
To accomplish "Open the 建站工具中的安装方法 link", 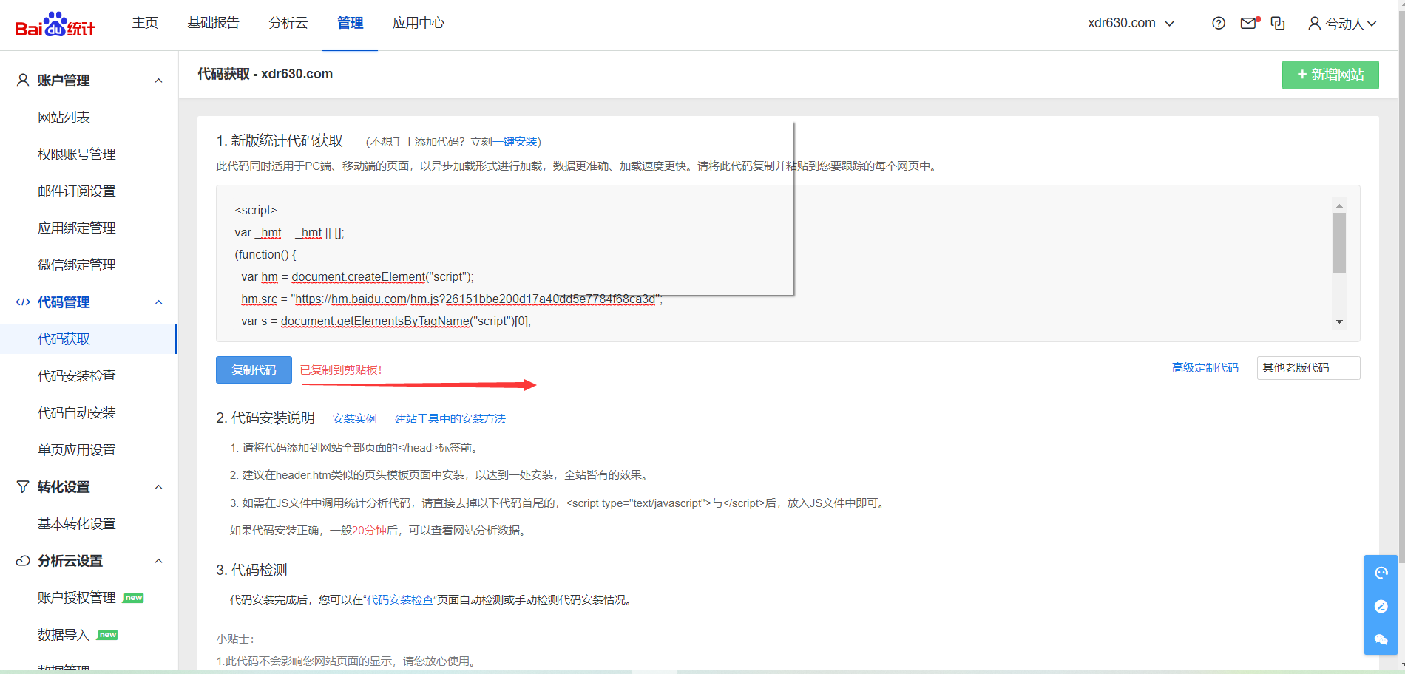I will 450,418.
